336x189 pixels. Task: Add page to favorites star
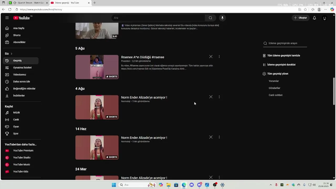pyautogui.click(x=306, y=9)
